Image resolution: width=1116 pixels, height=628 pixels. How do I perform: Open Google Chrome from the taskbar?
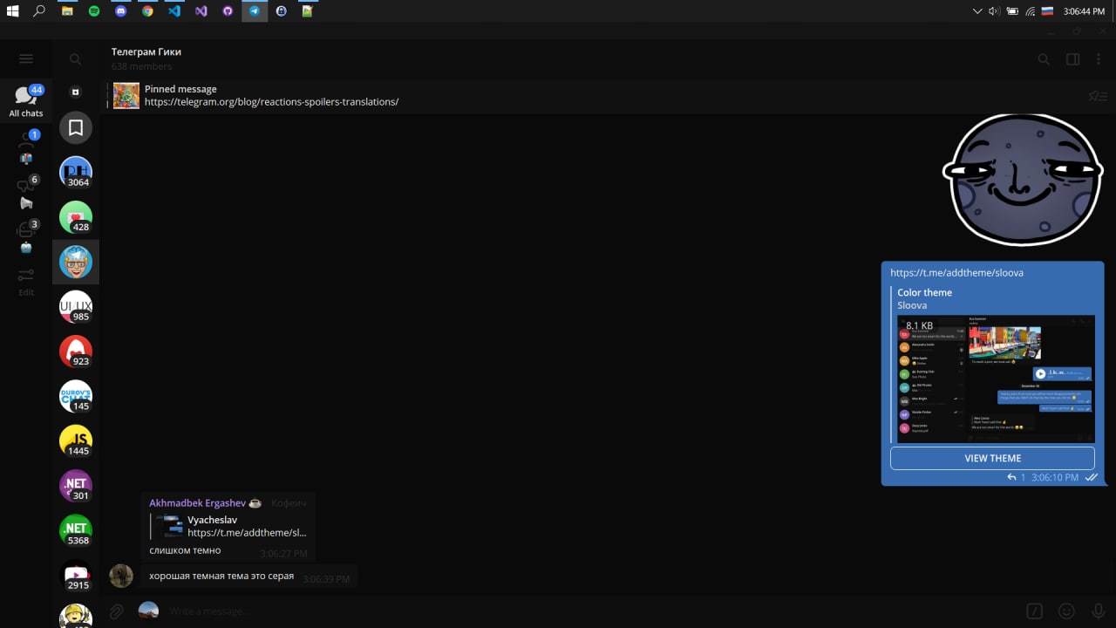[147, 11]
